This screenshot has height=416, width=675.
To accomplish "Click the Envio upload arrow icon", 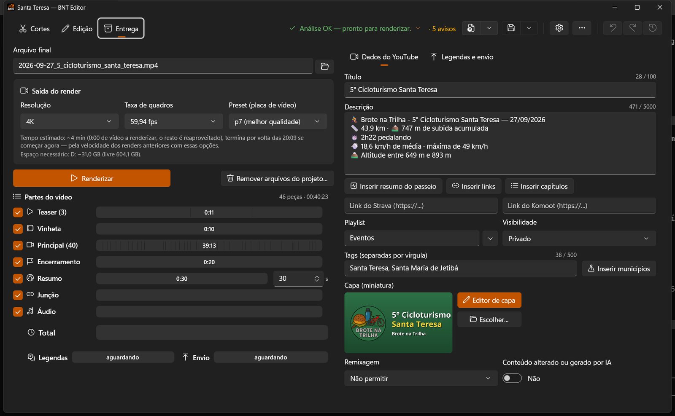I will pyautogui.click(x=185, y=357).
